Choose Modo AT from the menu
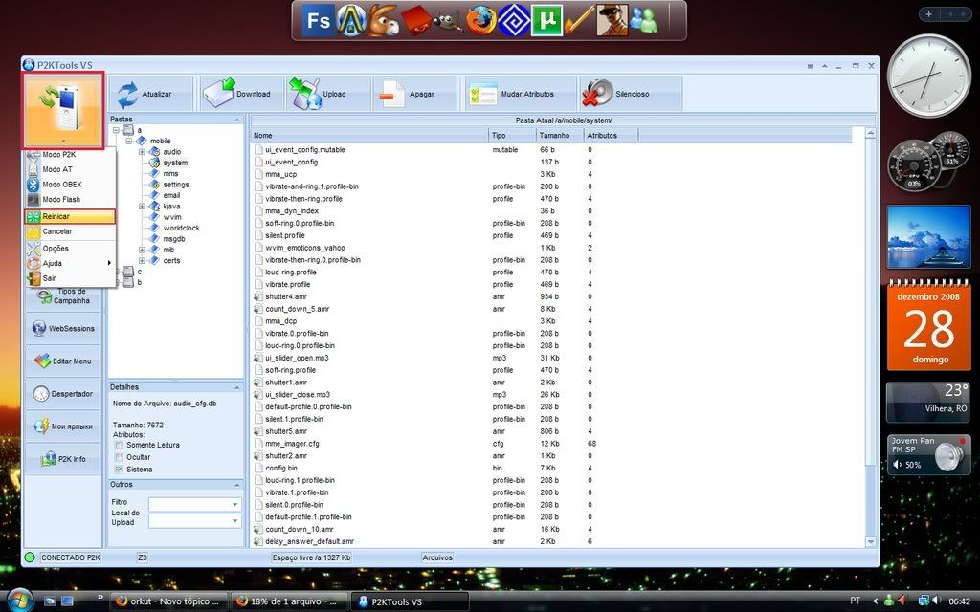 [71, 169]
